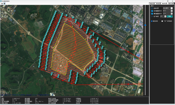Image resolution: width=175 pixels, height=105 pixels.
Task: Select the location pin marker tool
Action: point(4,4)
